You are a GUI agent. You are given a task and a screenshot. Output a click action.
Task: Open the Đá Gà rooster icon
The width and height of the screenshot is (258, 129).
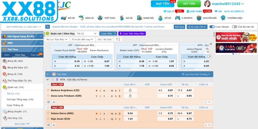pos(122,18)
